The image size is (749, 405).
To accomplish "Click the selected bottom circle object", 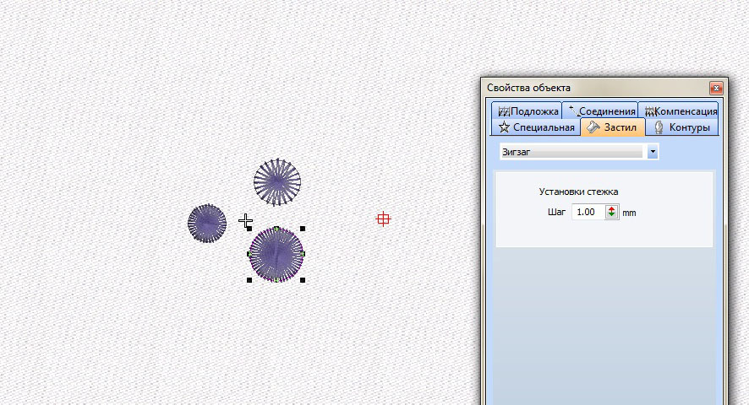I will click(x=276, y=254).
